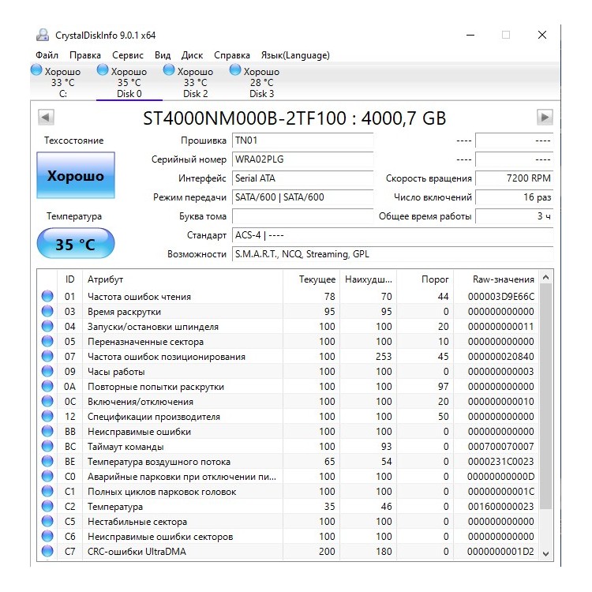This screenshot has height=592, width=592.
Task: Open the Правка menu
Action: pyautogui.click(x=85, y=55)
